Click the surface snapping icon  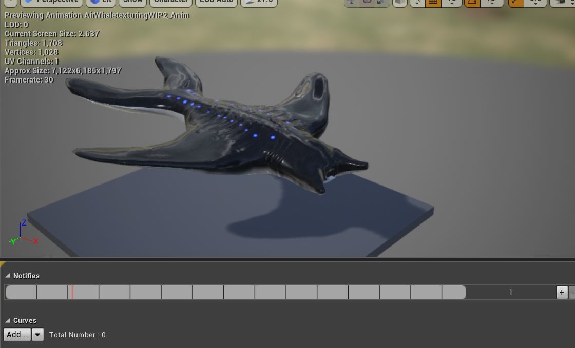click(417, 2)
